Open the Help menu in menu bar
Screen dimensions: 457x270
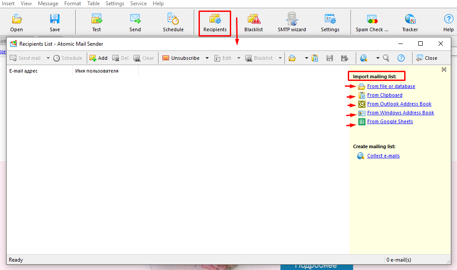tap(158, 4)
